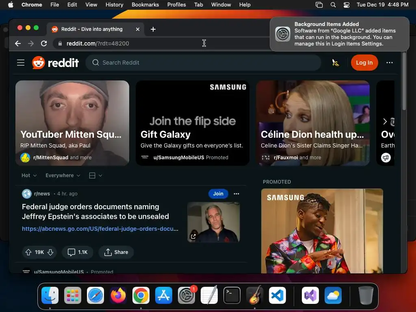Click the Reddit logo
Image resolution: width=416 pixels, height=312 pixels.
(x=55, y=63)
